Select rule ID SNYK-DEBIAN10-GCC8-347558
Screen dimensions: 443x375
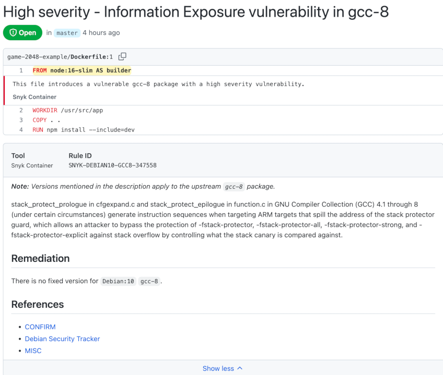(112, 165)
